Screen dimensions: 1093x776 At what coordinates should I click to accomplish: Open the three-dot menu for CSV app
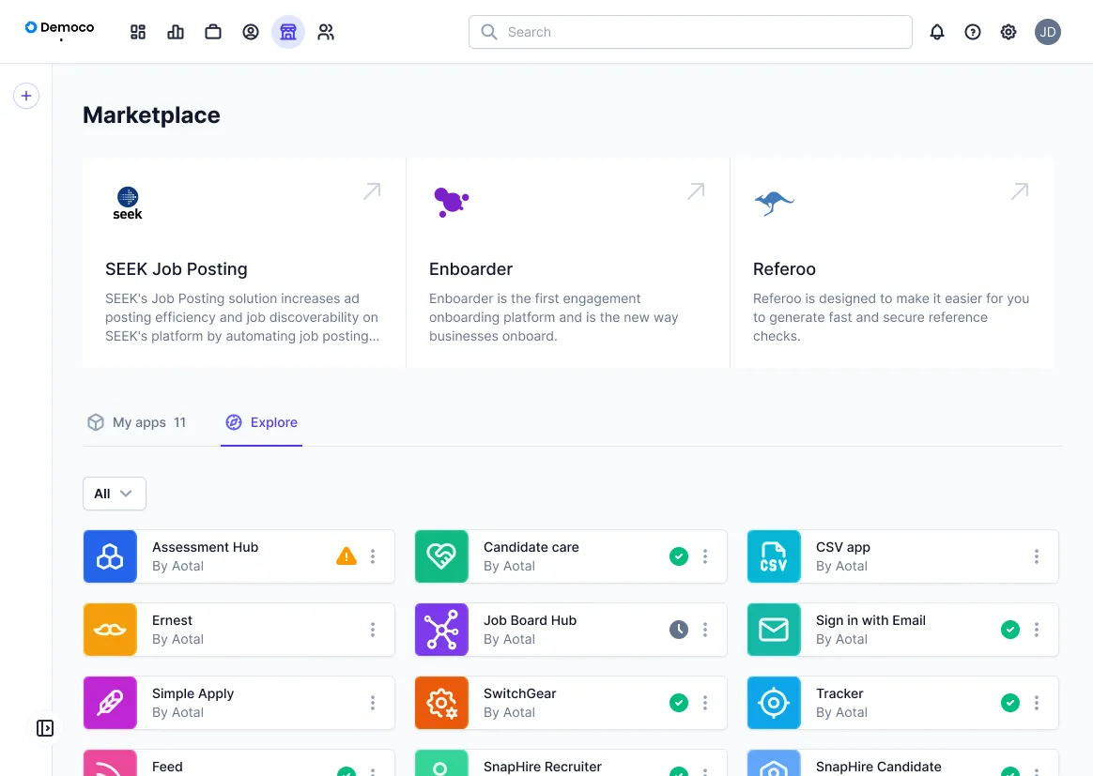pyautogui.click(x=1037, y=556)
